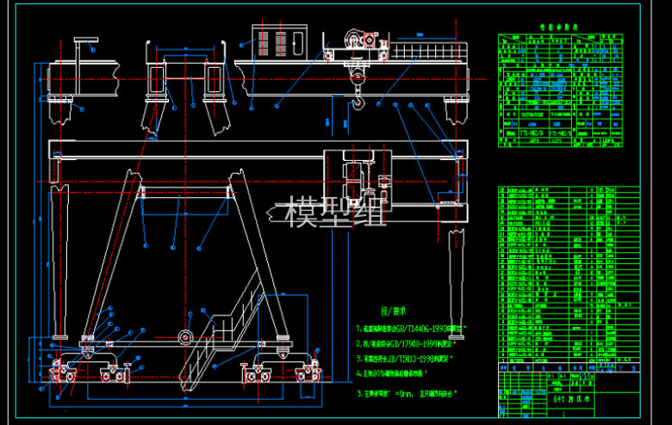Viewport: 672px width, 425px height.
Task: Click the technical requirements heading above the notes
Action: (393, 311)
